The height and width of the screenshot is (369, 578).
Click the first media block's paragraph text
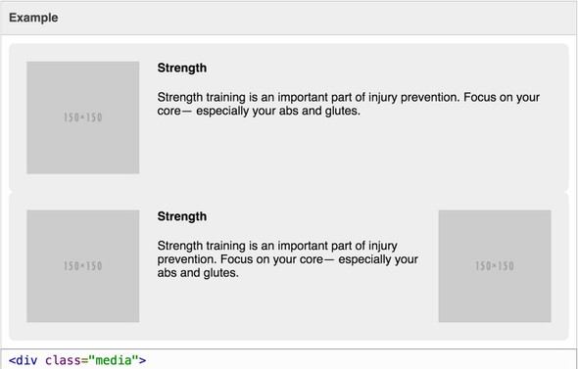[x=349, y=104]
